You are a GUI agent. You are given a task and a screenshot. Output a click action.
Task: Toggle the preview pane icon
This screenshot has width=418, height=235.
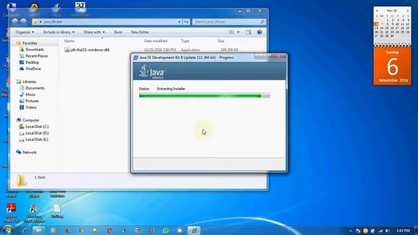pyautogui.click(x=248, y=32)
